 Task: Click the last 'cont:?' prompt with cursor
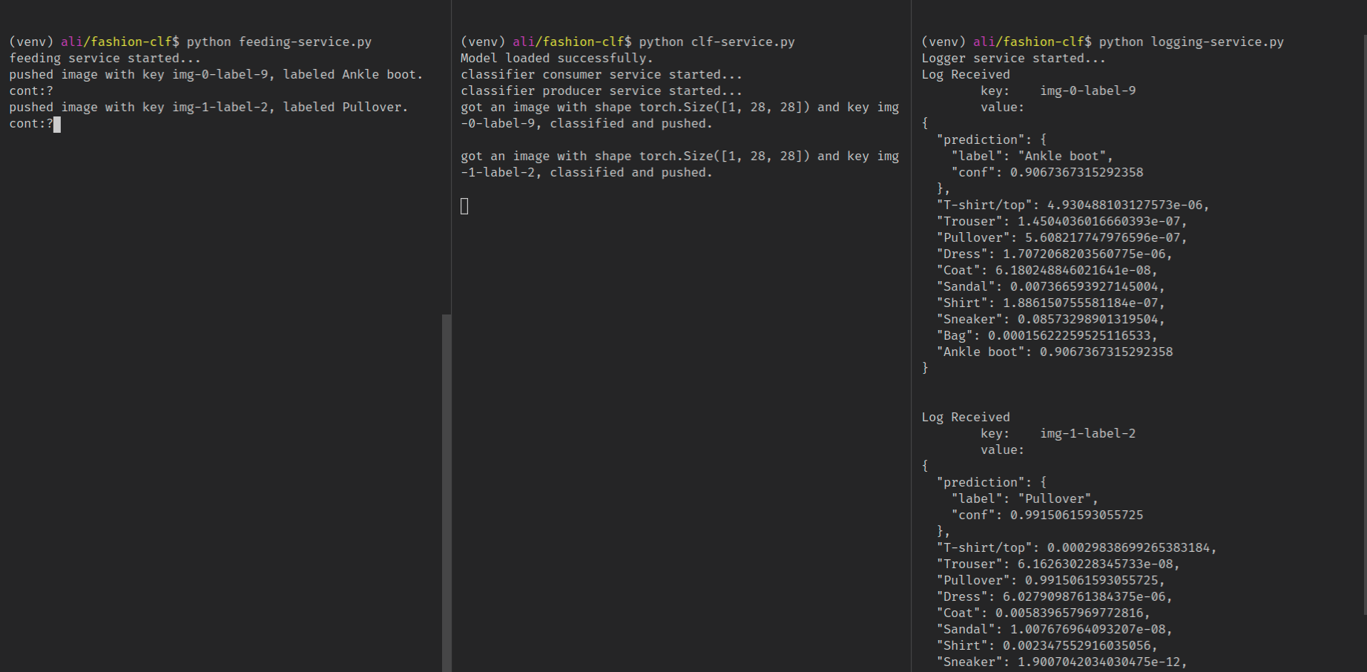[35, 124]
